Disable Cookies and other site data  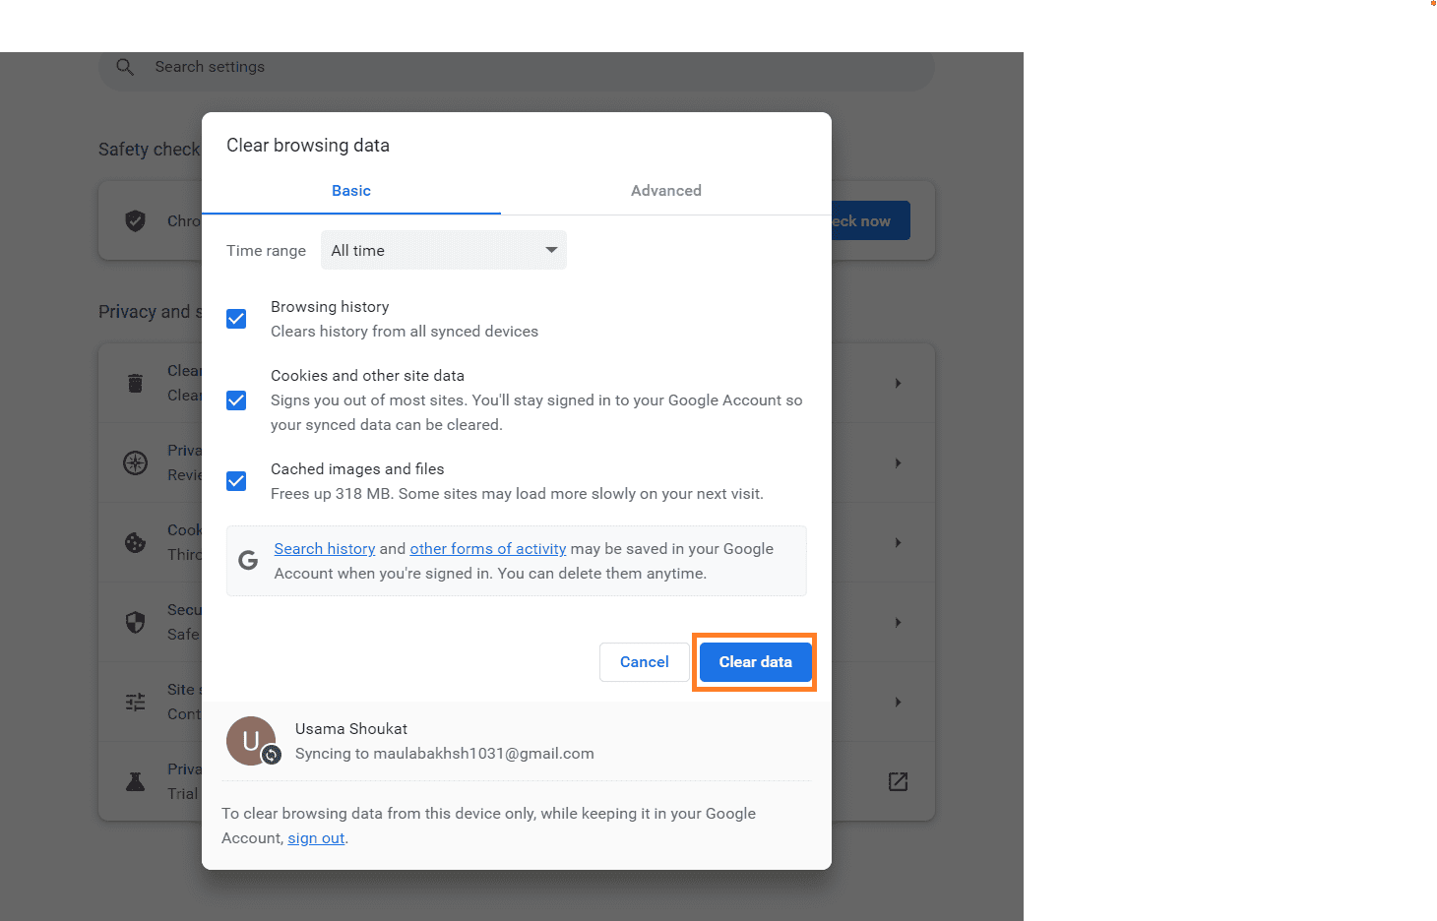click(236, 400)
